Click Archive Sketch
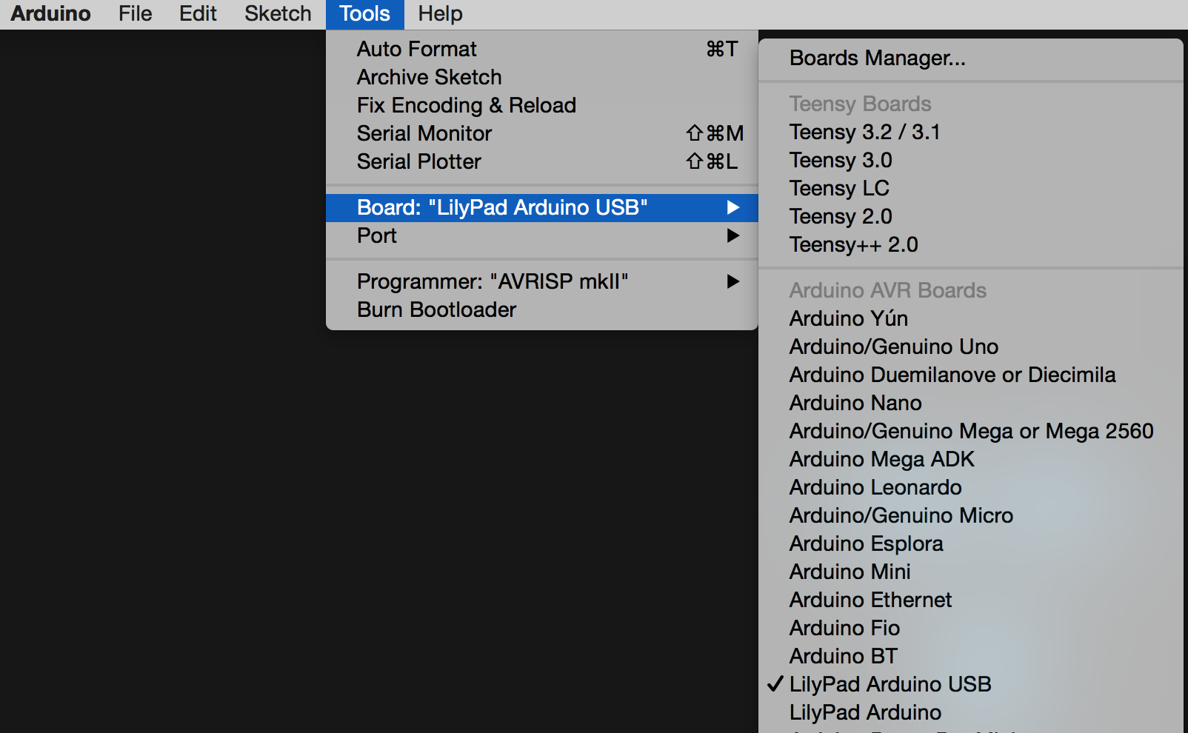Viewport: 1188px width, 733px height. [430, 77]
